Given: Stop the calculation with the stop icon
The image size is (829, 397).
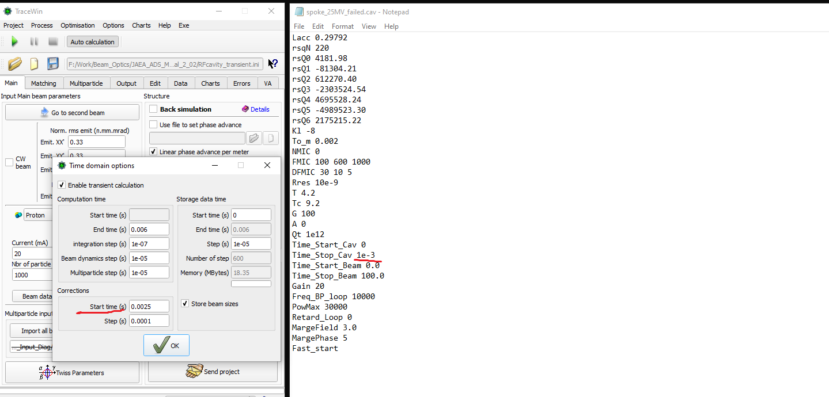Looking at the screenshot, I should click(53, 41).
